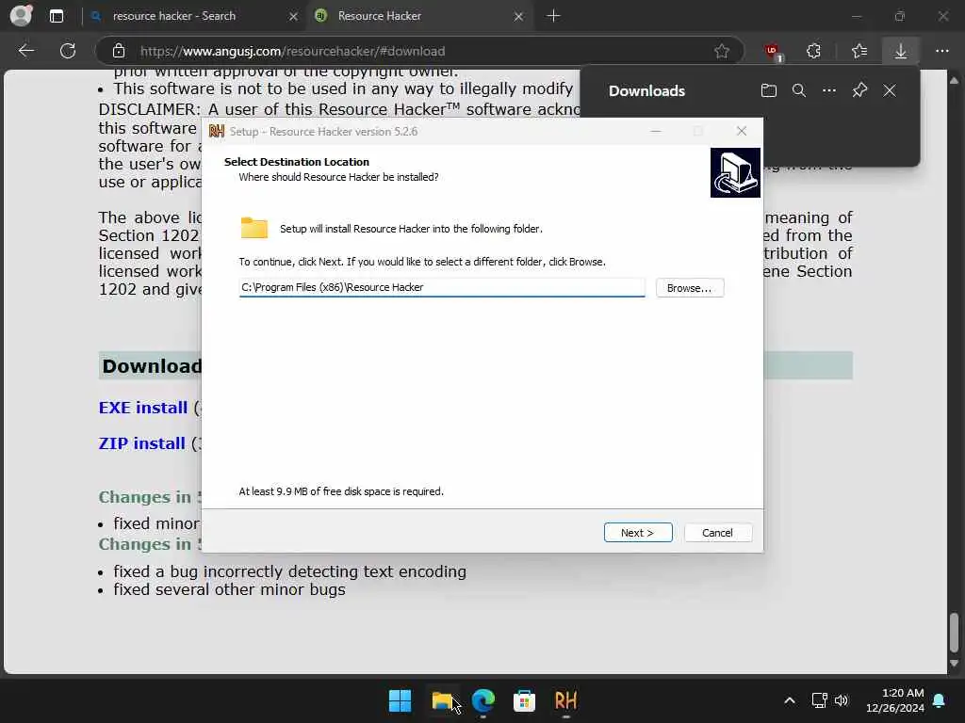Open the Favorites list icon
The height and width of the screenshot is (723, 965).
click(x=859, y=51)
